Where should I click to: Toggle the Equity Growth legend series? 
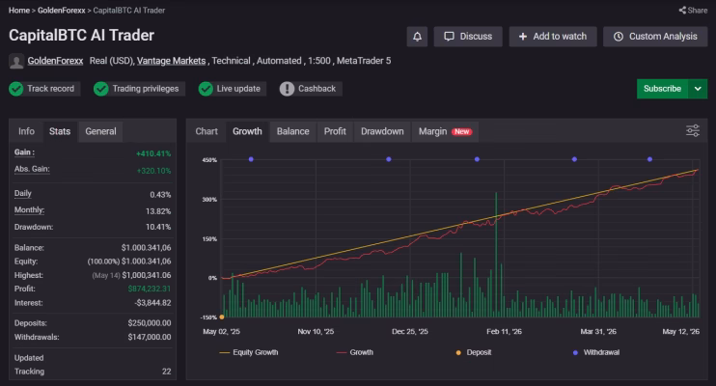[x=249, y=352]
